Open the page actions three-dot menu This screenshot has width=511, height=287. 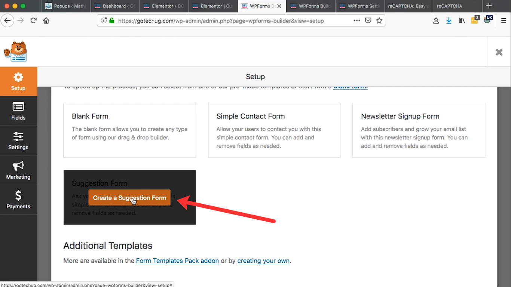click(357, 21)
